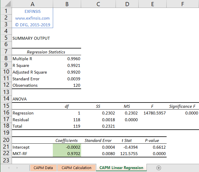Screen dimensions: 199x172
Task: Click the select-all corner triangle
Action: point(8,4)
